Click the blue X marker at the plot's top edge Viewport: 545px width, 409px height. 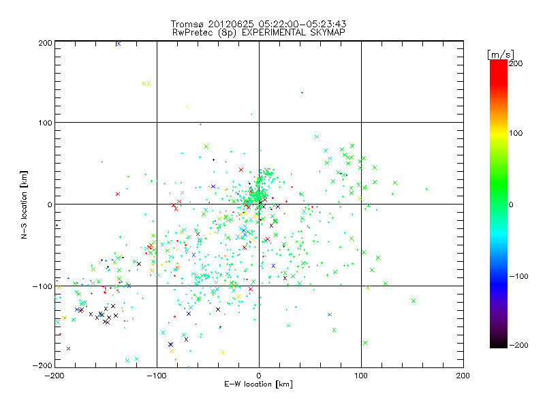[x=119, y=44]
